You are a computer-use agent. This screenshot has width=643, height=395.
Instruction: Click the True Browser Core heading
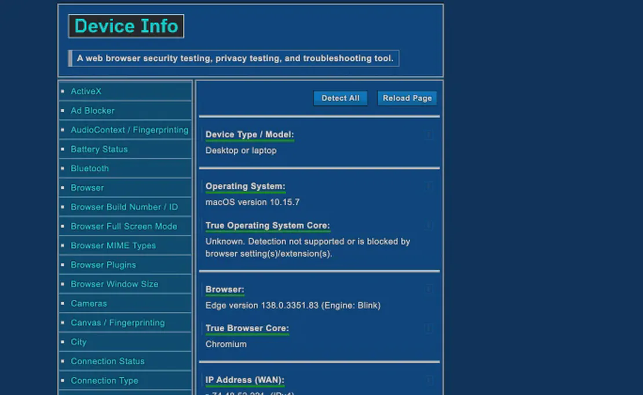coord(247,328)
